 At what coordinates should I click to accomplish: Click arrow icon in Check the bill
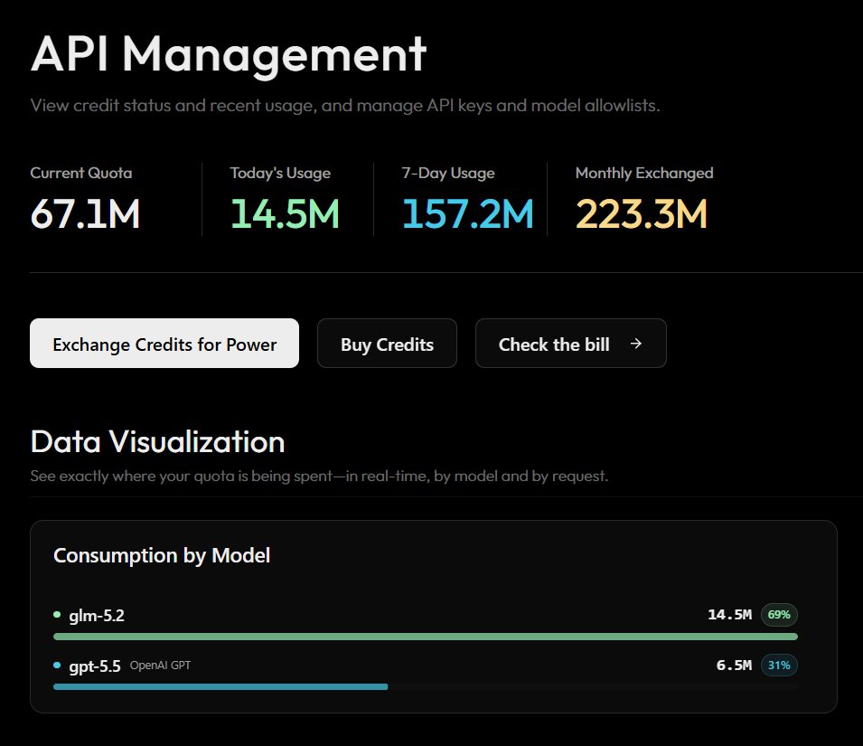[635, 344]
